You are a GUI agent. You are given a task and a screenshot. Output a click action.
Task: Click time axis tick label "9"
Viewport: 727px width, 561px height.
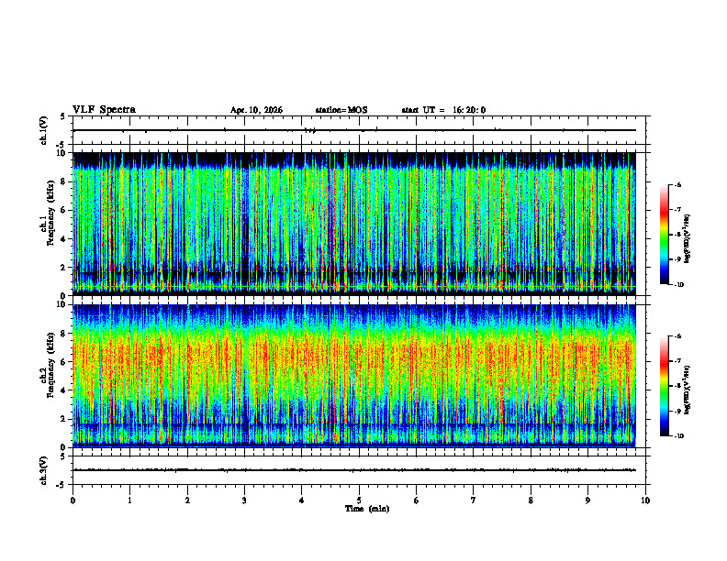coord(587,500)
